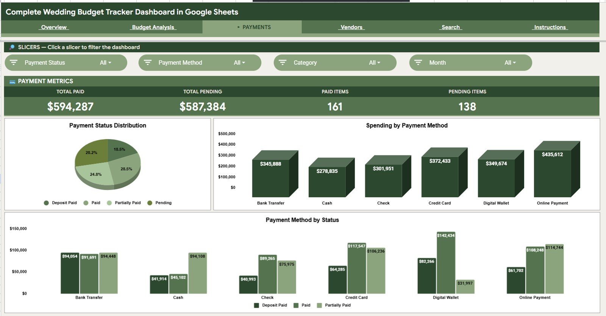Go to the Search tab
This screenshot has width=606, height=316.
click(x=451, y=27)
